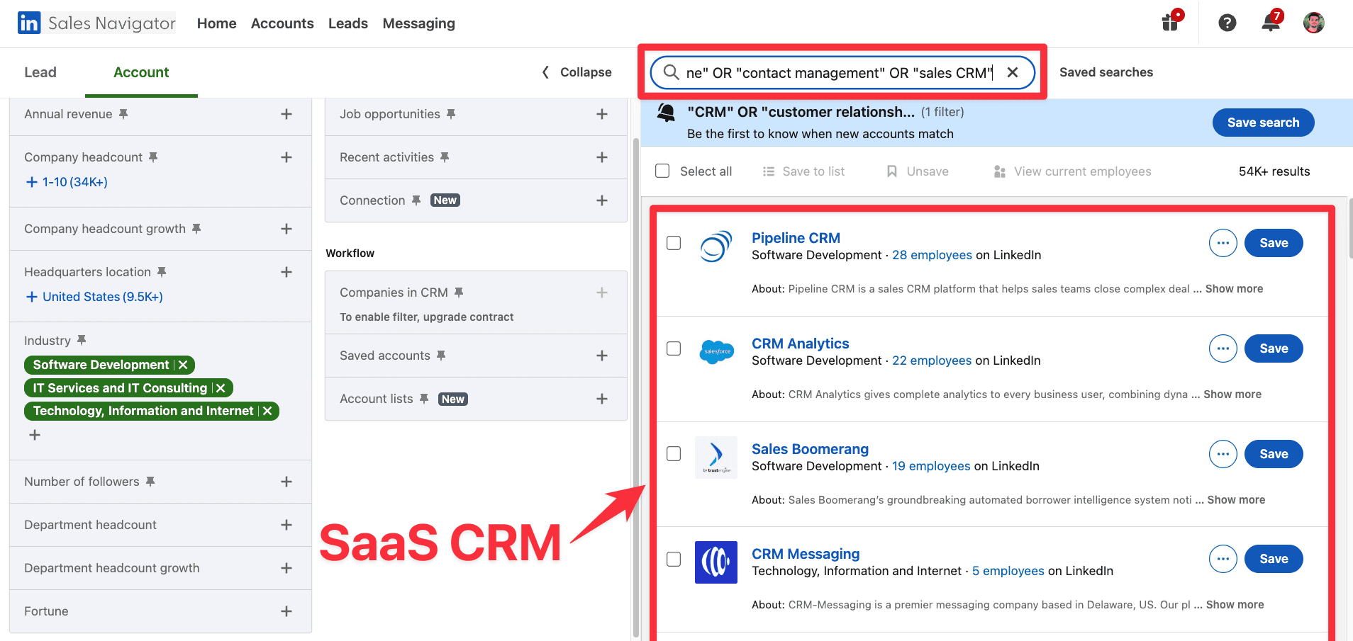This screenshot has height=641, width=1353.
Task: Add another industry with plus icon
Action: [x=35, y=435]
